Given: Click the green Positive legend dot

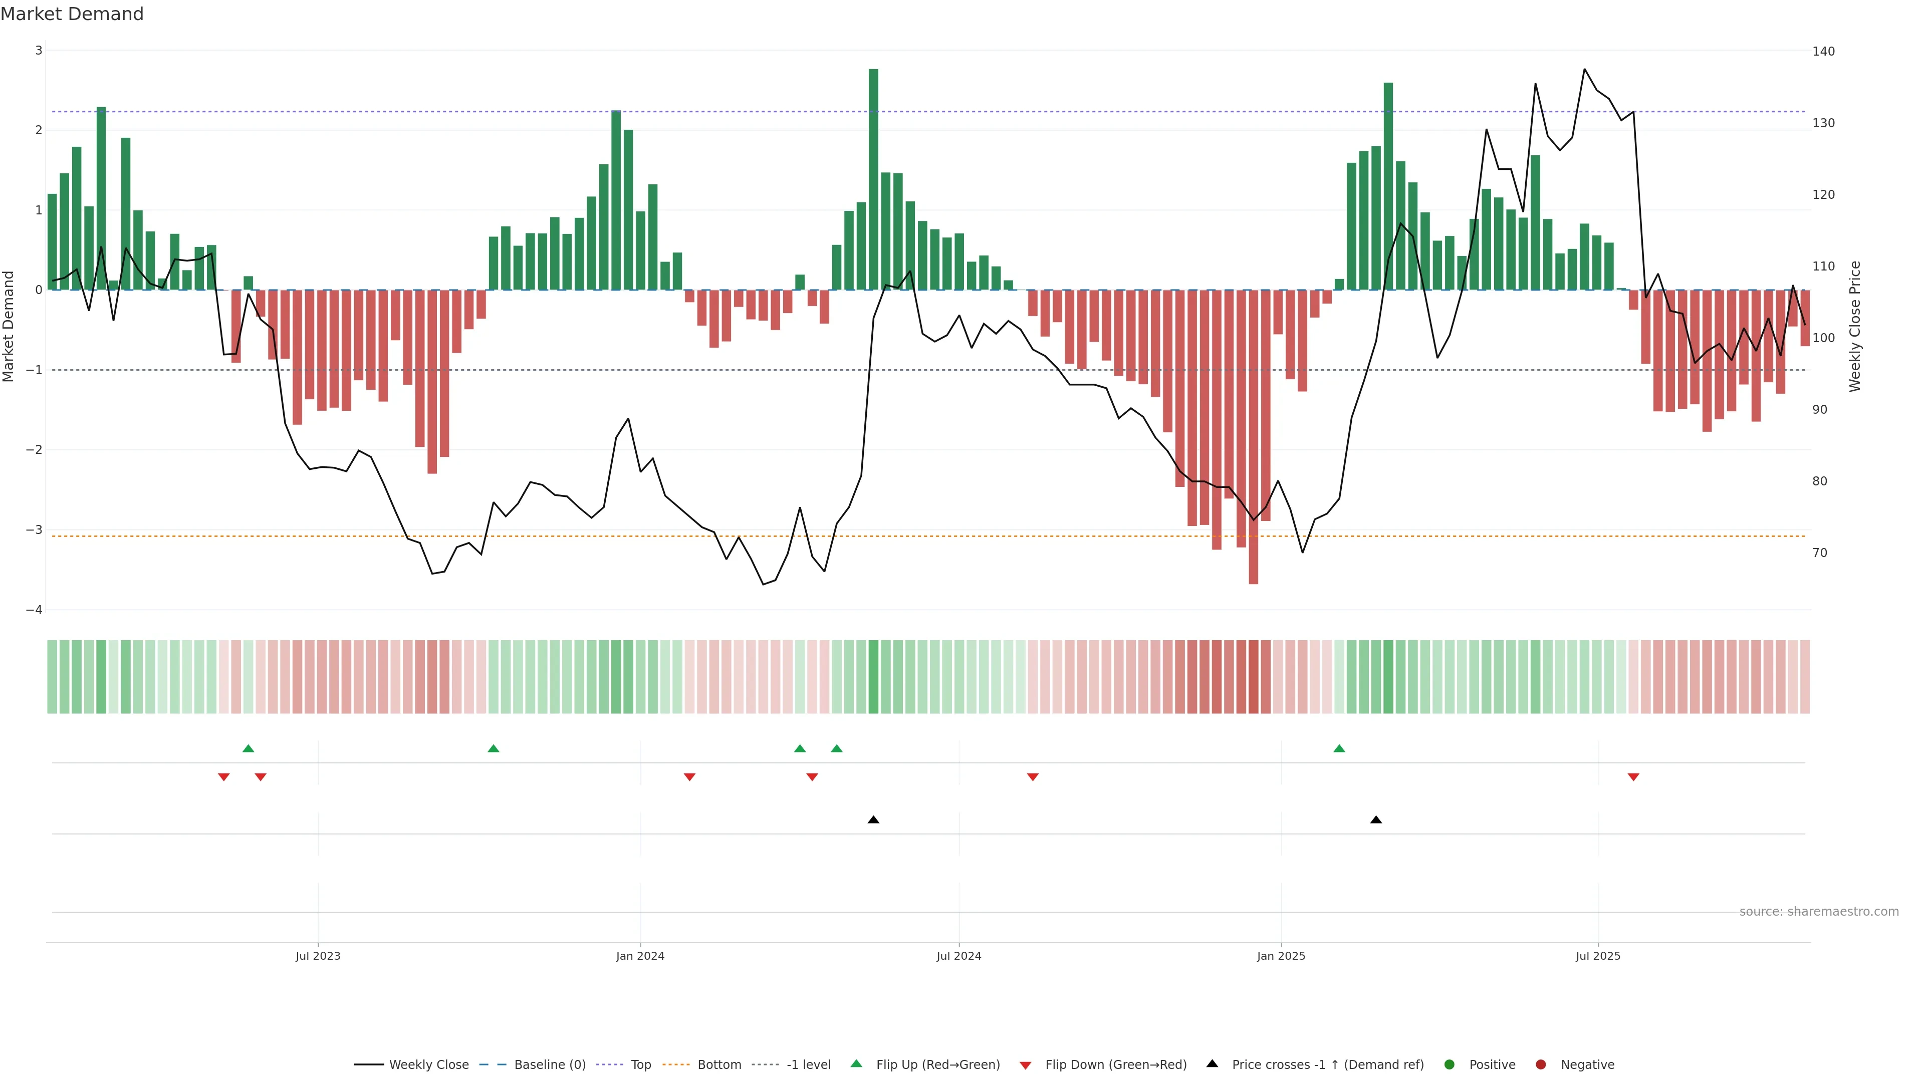Looking at the screenshot, I should (x=1450, y=1064).
